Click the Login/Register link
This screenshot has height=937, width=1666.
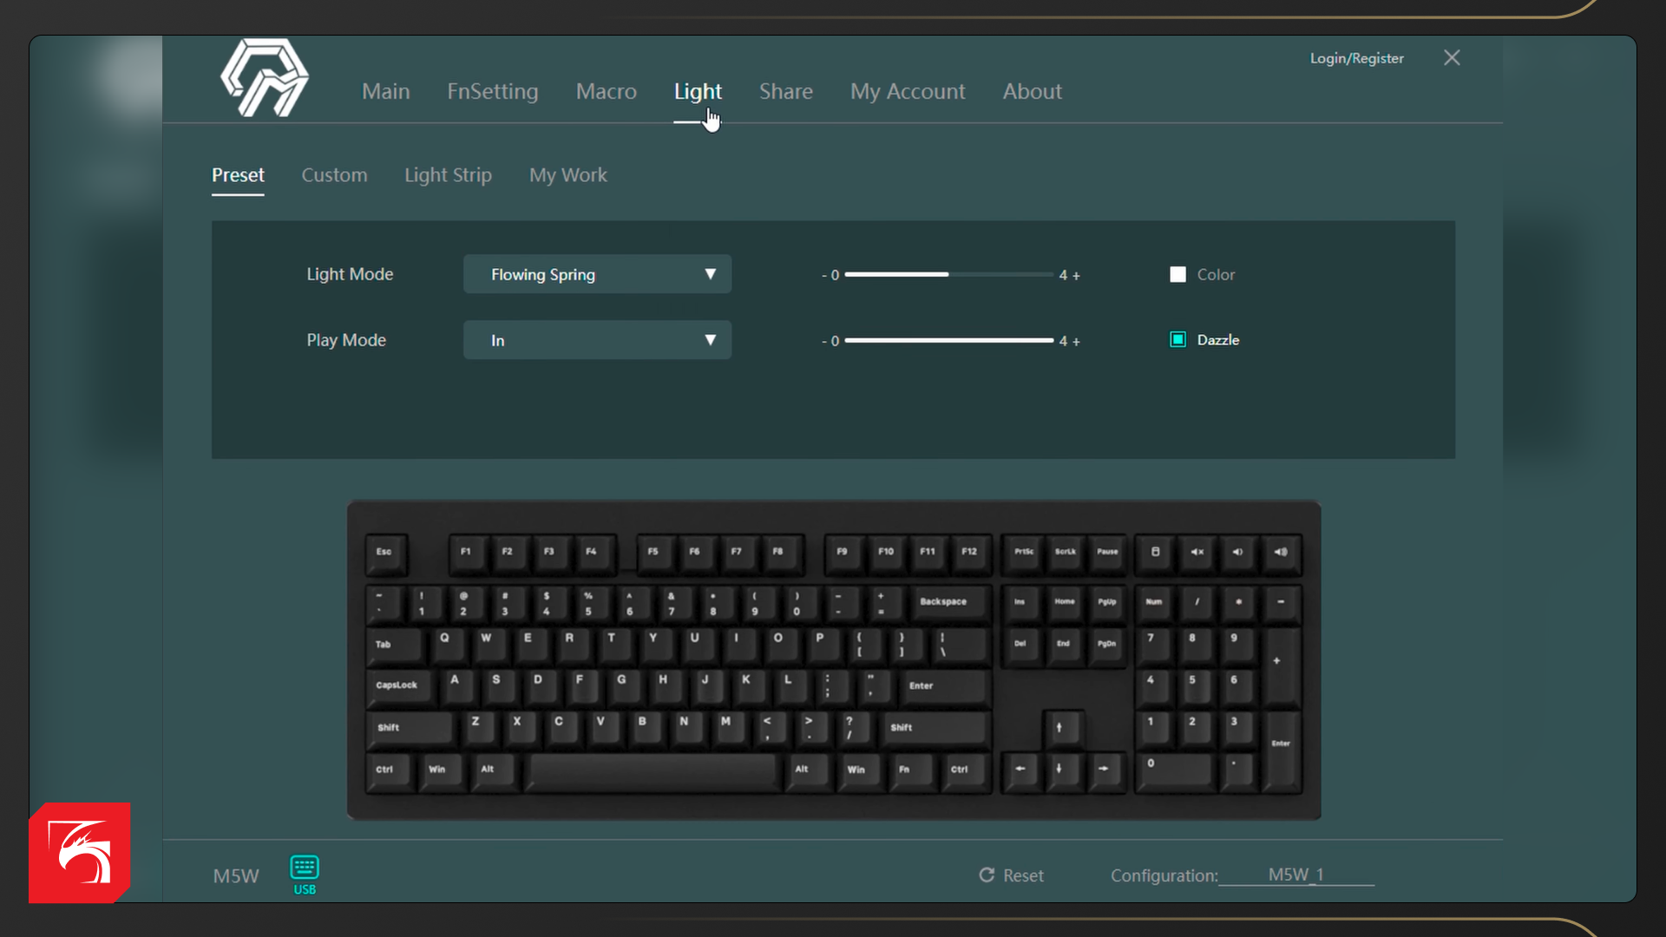coord(1356,58)
